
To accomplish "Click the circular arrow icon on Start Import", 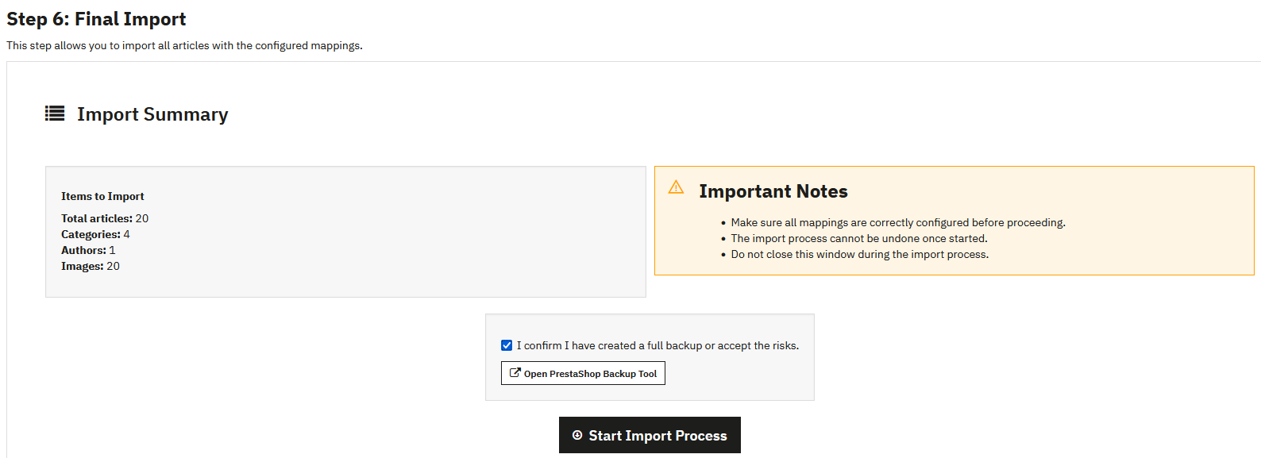I will coord(577,435).
